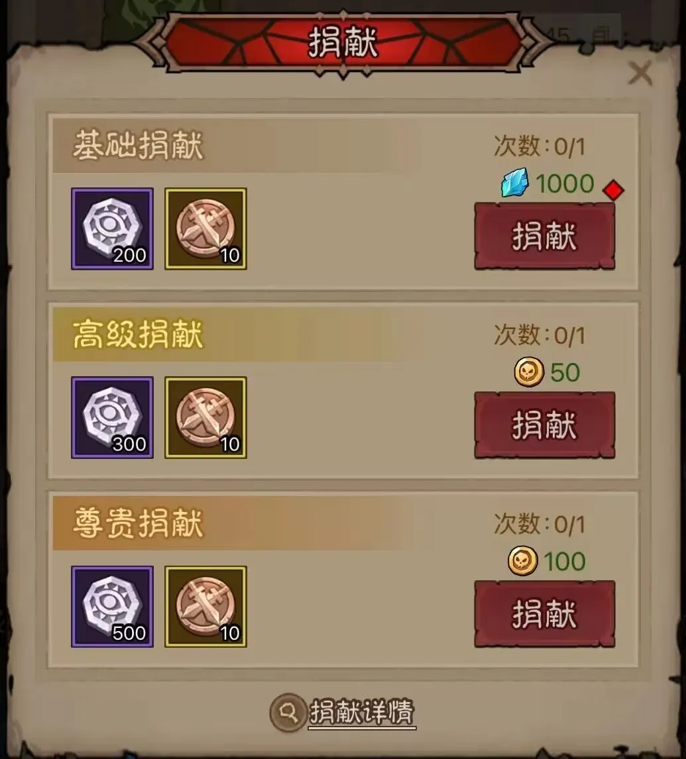This screenshot has height=759, width=686.
Task: Select the 高级捐献 header
Action: (x=138, y=334)
